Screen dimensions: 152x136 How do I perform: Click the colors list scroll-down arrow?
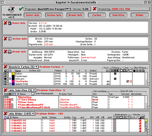point(146,84)
